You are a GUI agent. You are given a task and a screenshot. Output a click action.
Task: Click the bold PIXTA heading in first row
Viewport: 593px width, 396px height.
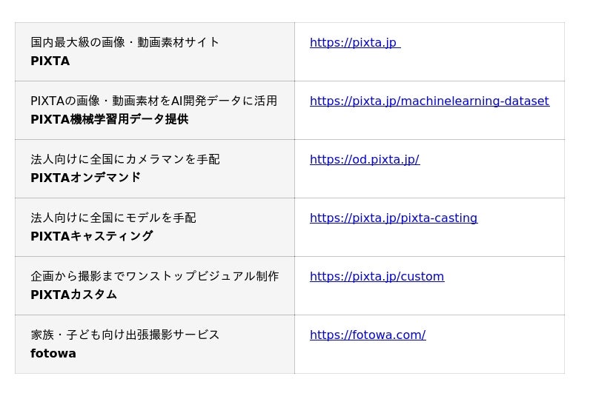point(50,61)
